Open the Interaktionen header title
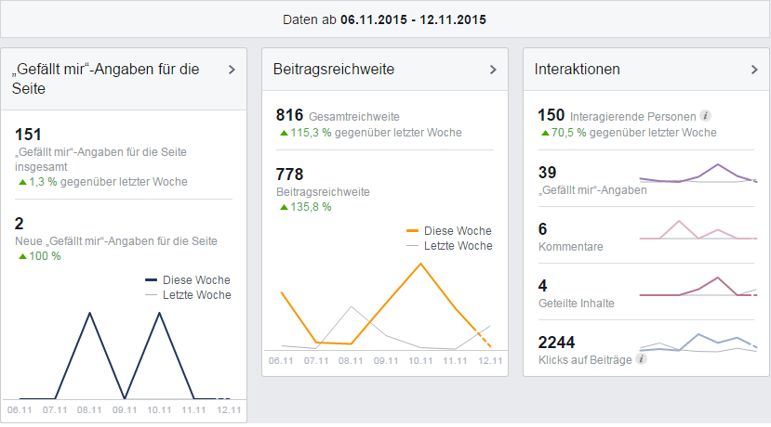771x427 pixels. tap(578, 70)
